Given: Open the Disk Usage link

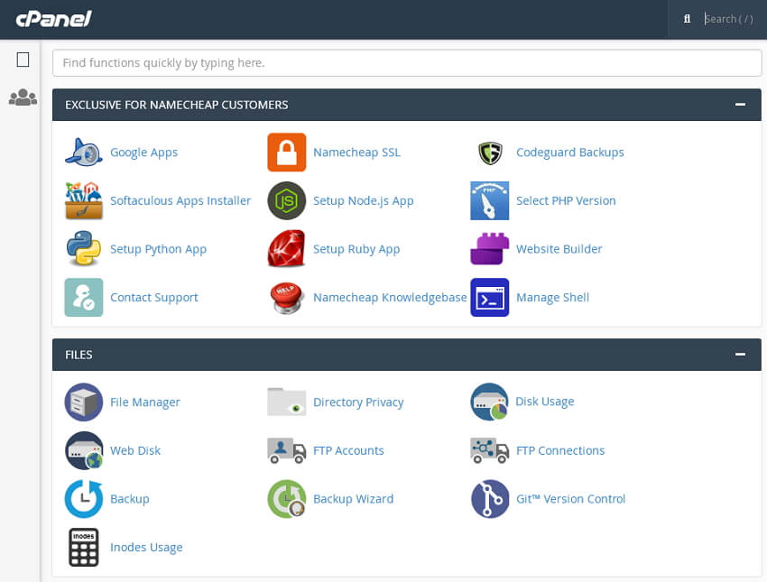Looking at the screenshot, I should [x=545, y=402].
